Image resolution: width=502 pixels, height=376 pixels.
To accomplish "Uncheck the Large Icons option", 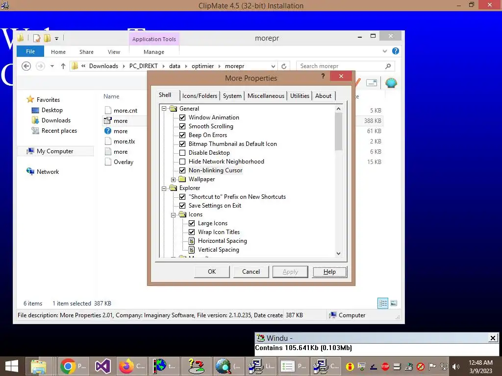I will (x=192, y=223).
